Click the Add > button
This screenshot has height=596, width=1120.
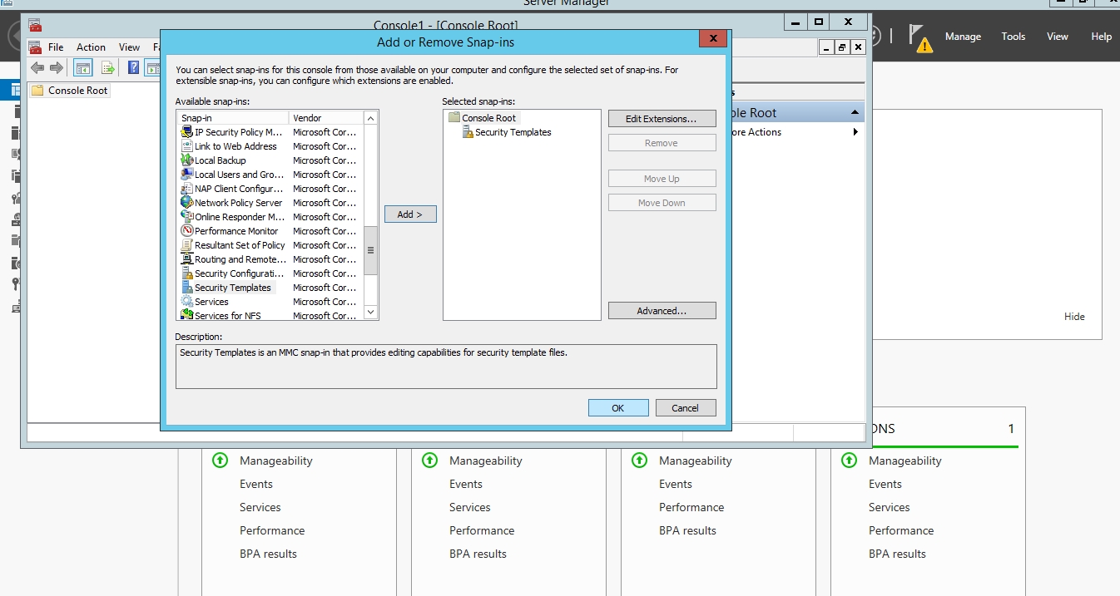click(x=410, y=214)
